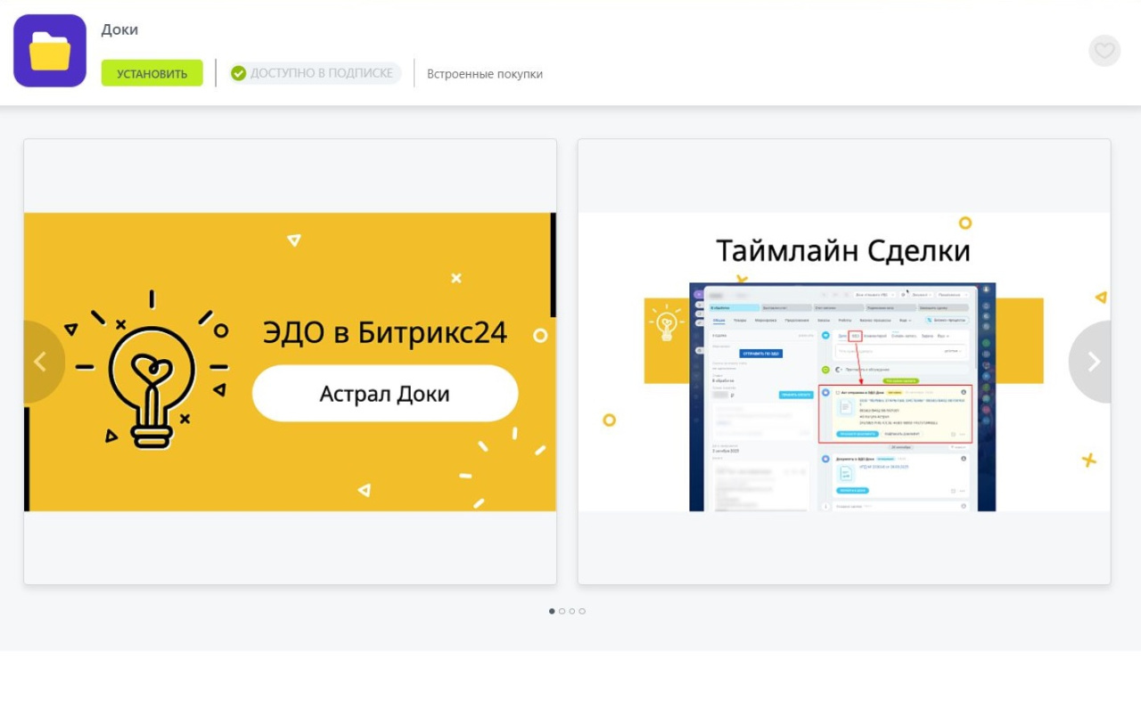Click the red-outlined box in the screenshot
This screenshot has width=1141, height=701.
coord(895,413)
